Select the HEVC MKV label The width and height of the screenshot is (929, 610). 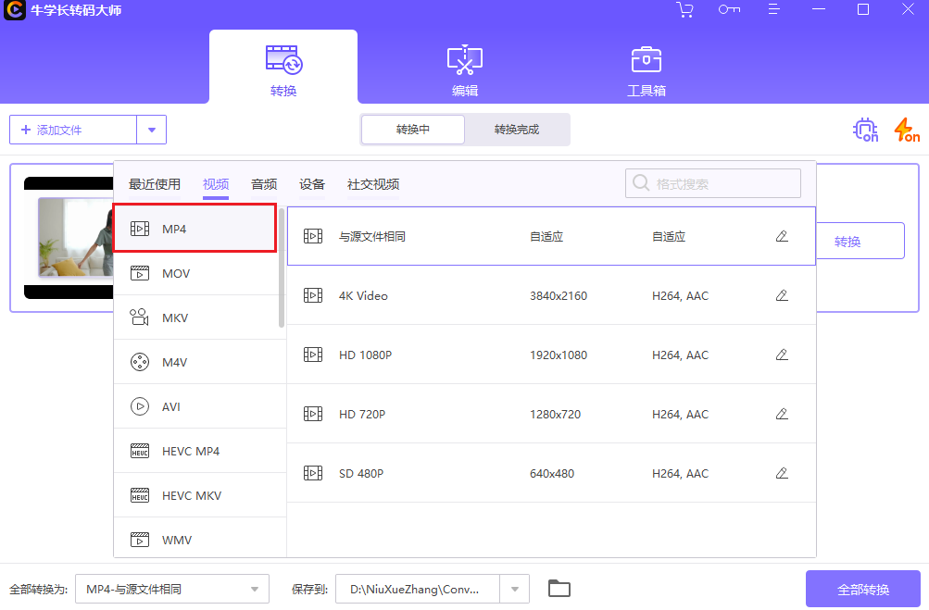192,496
